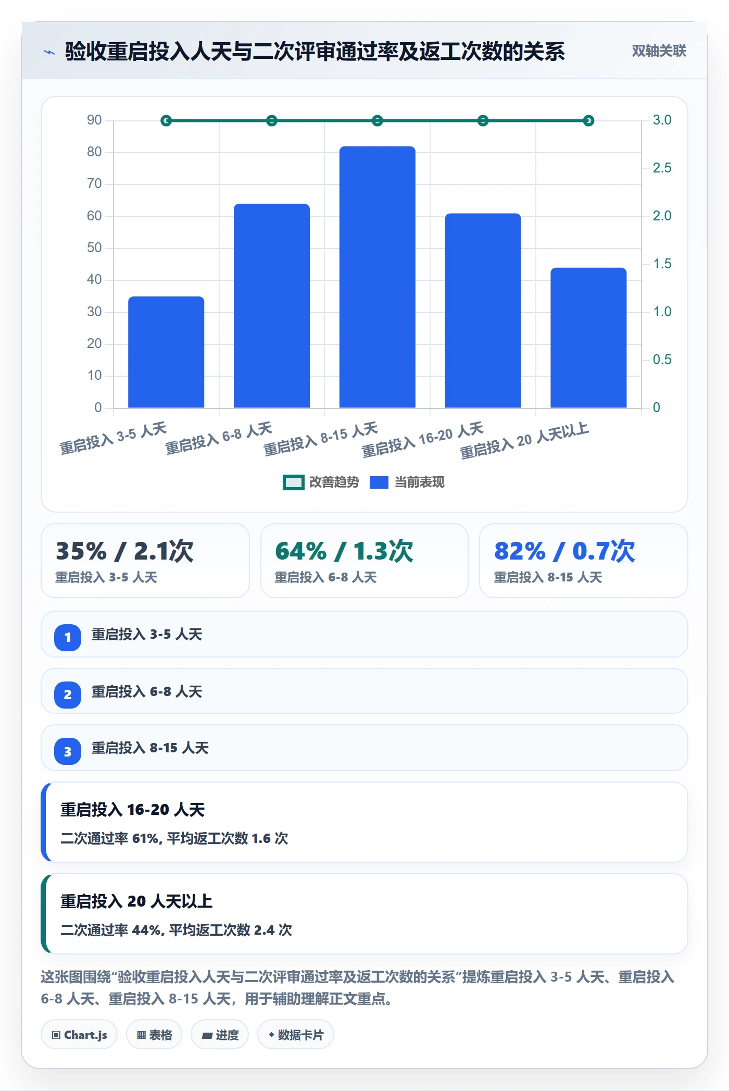Image resolution: width=729 pixels, height=1091 pixels.
Task: Click the 数据卡片 tag chip
Action: (x=296, y=1035)
